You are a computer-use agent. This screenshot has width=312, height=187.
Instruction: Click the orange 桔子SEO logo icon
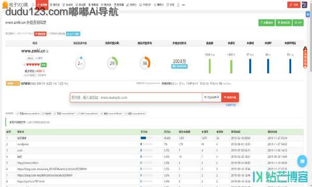tap(5, 5)
